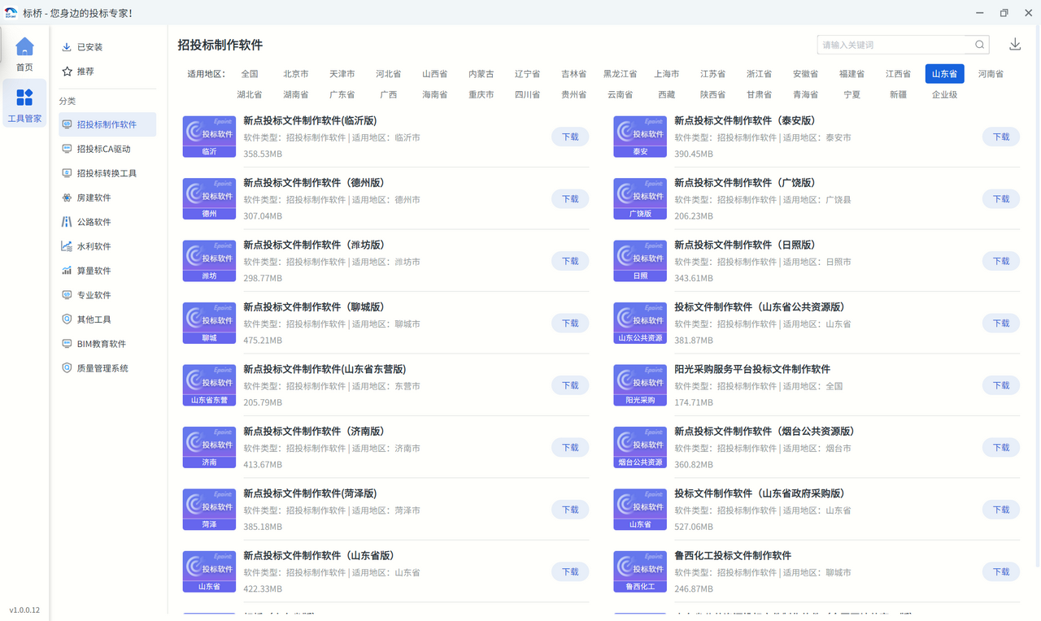Switch region filter to 北京市
This screenshot has height=621, width=1041.
pyautogui.click(x=295, y=73)
